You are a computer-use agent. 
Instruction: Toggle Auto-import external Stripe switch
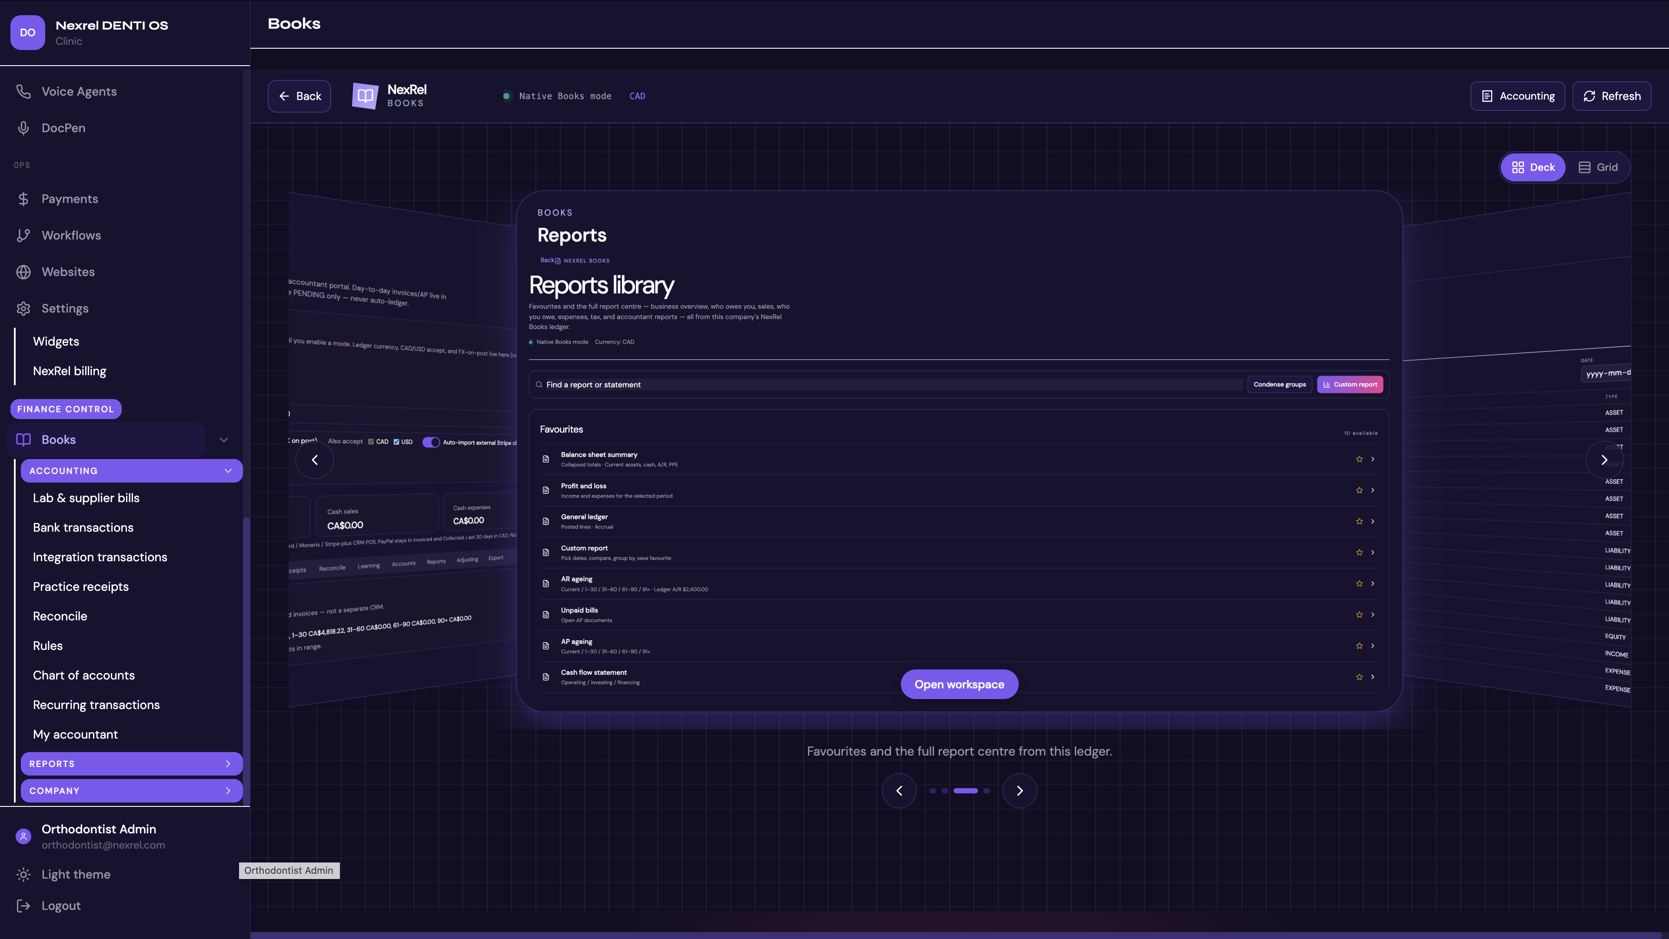(x=431, y=442)
